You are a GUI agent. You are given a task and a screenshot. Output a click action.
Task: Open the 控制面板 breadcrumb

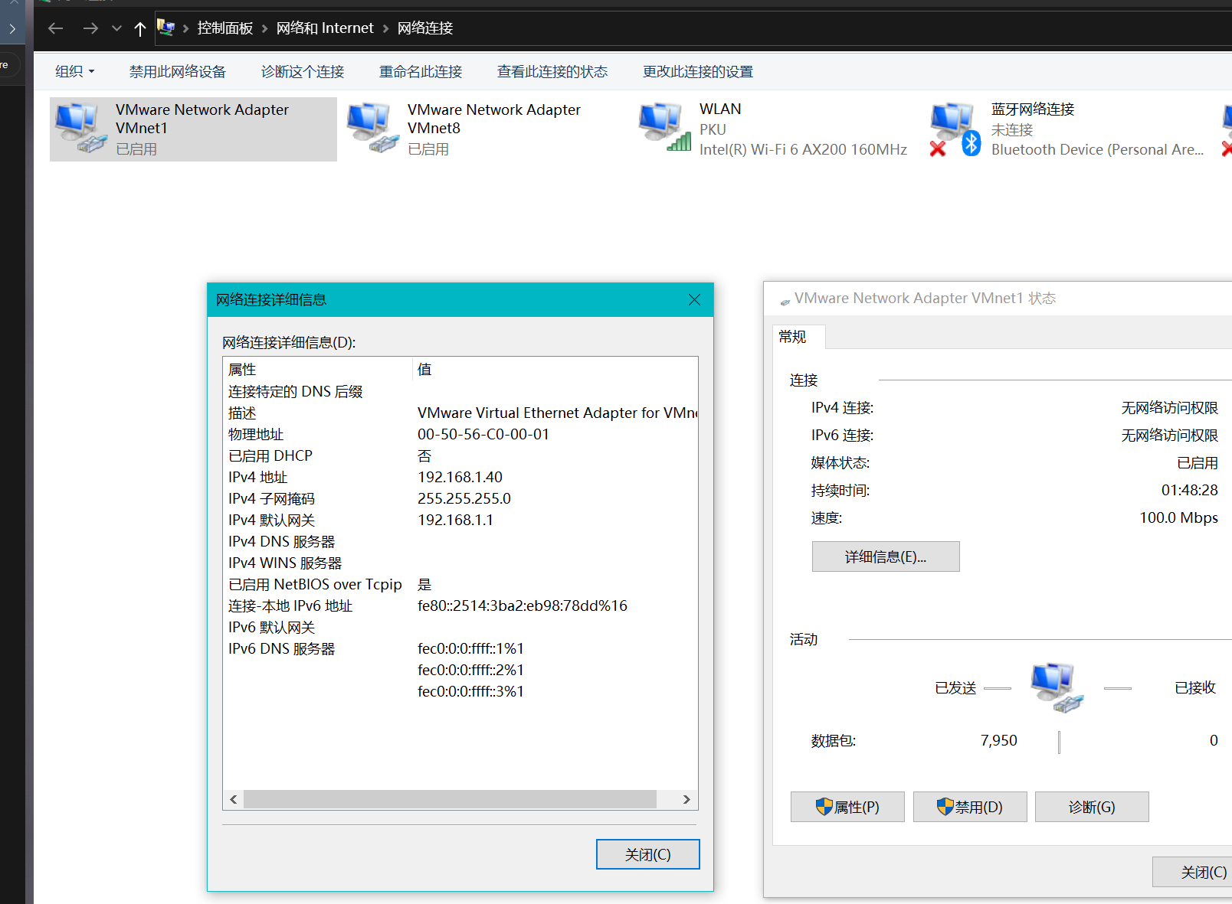[x=225, y=28]
